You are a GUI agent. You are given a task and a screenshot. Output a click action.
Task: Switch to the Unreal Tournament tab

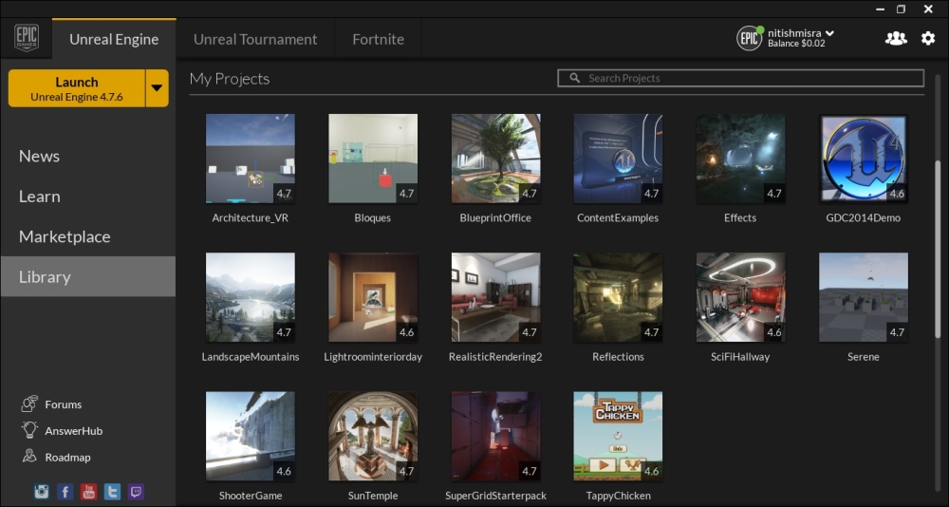(255, 39)
